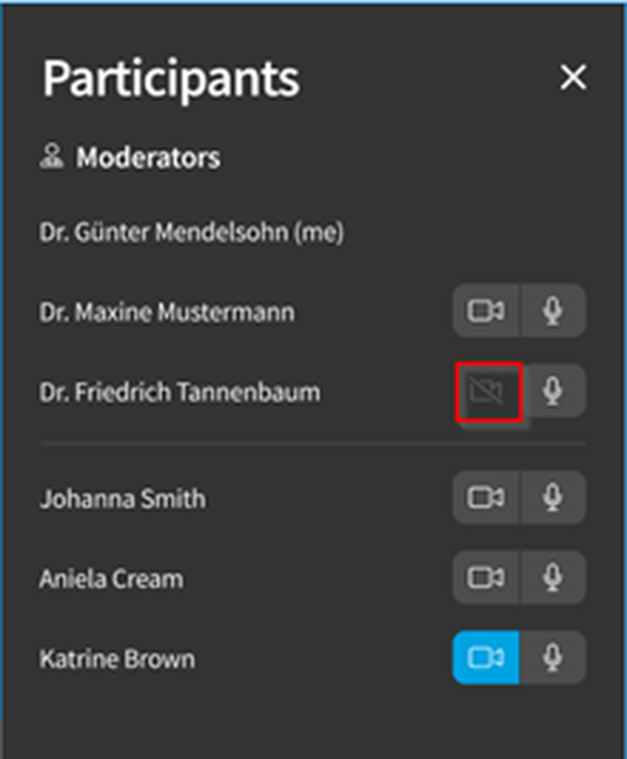
Task: Select participant name Aniela Cream
Action: (x=112, y=579)
